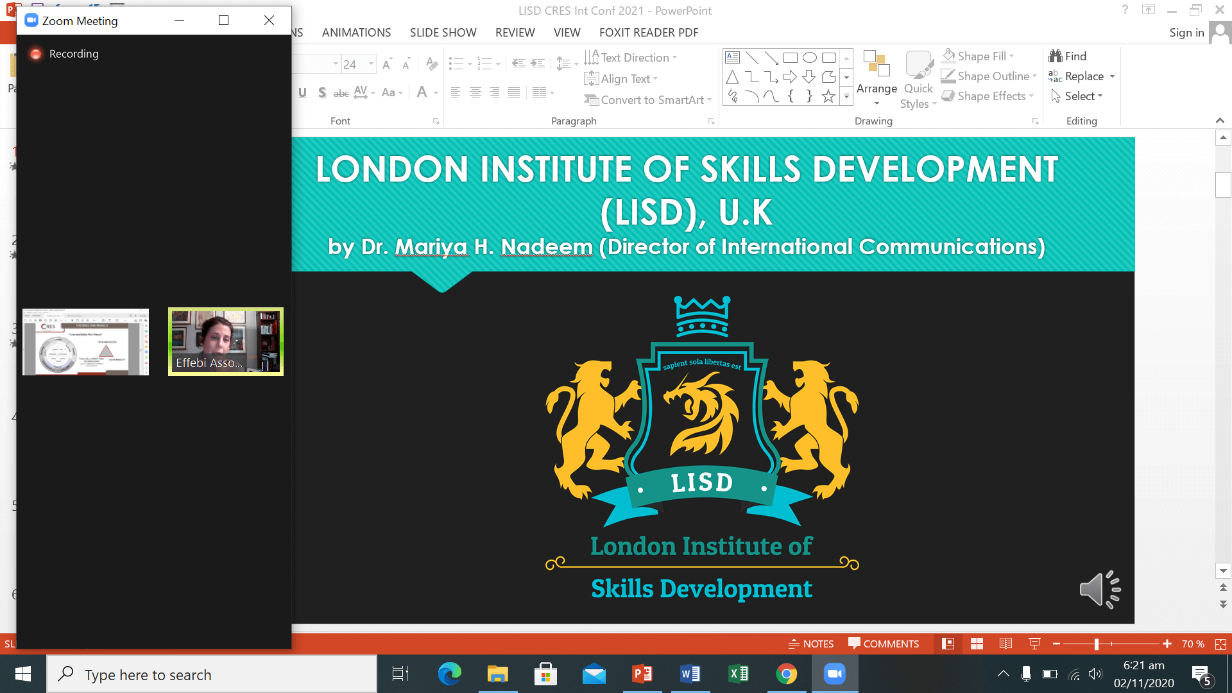Choose the Scribble freeform shape

[x=732, y=96]
